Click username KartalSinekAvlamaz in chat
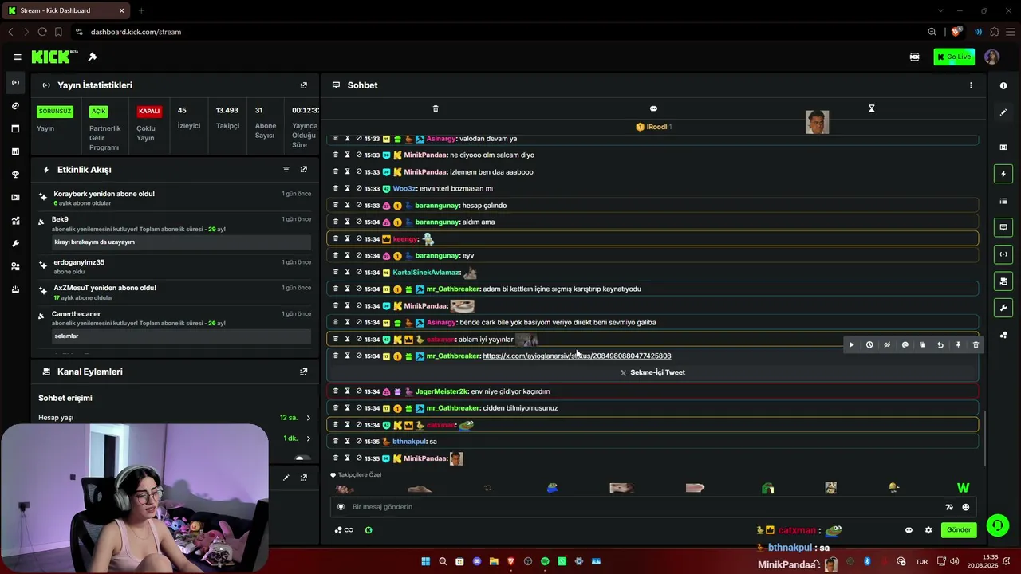The width and height of the screenshot is (1021, 574). tap(426, 273)
